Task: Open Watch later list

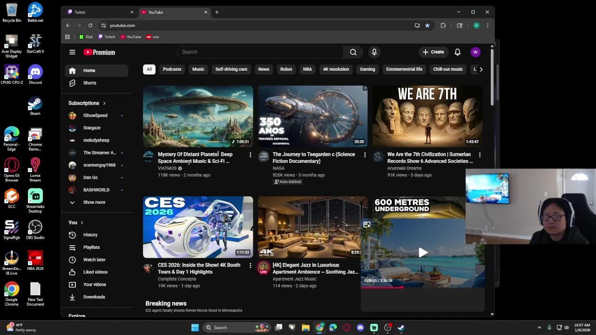Action: (x=96, y=260)
